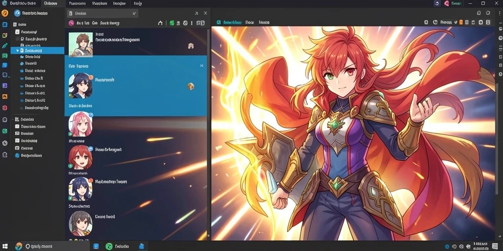
Task: Click the orange square icon in left sidebar
Action: 5,97
